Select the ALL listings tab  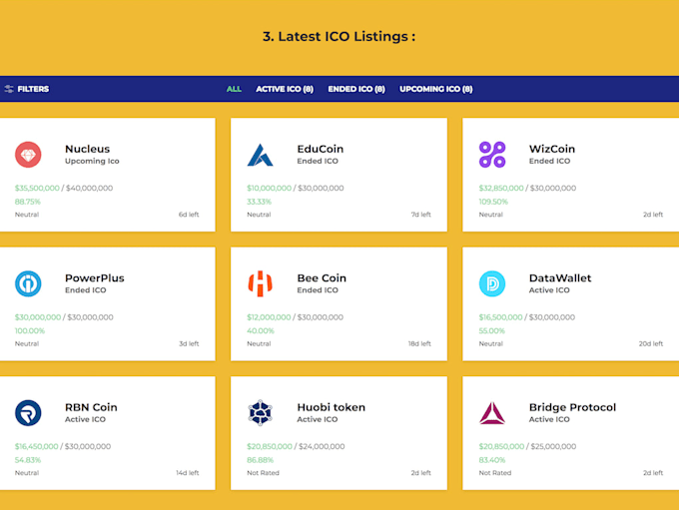(234, 89)
